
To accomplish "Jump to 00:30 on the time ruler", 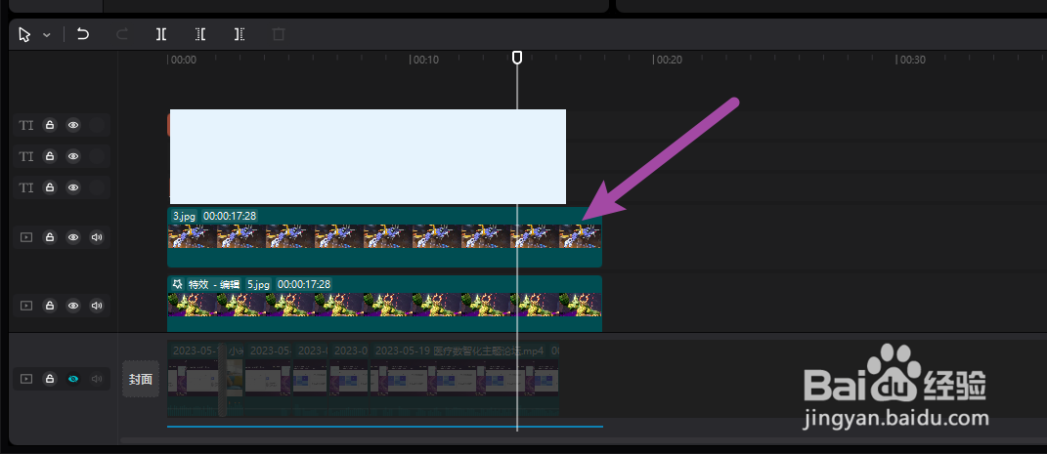I will coord(912,60).
